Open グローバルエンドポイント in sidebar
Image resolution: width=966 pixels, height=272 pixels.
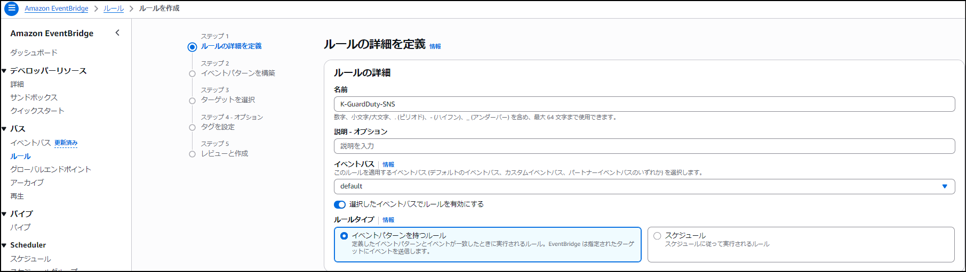pyautogui.click(x=51, y=169)
